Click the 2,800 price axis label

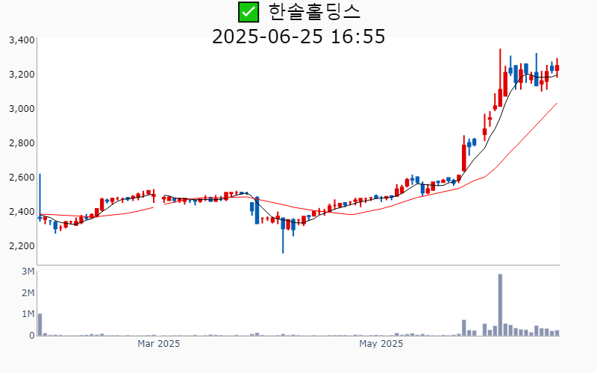(22, 143)
